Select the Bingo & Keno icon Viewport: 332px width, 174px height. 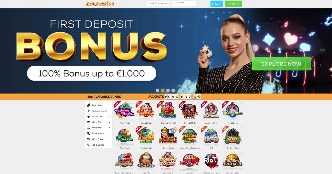pos(89,133)
